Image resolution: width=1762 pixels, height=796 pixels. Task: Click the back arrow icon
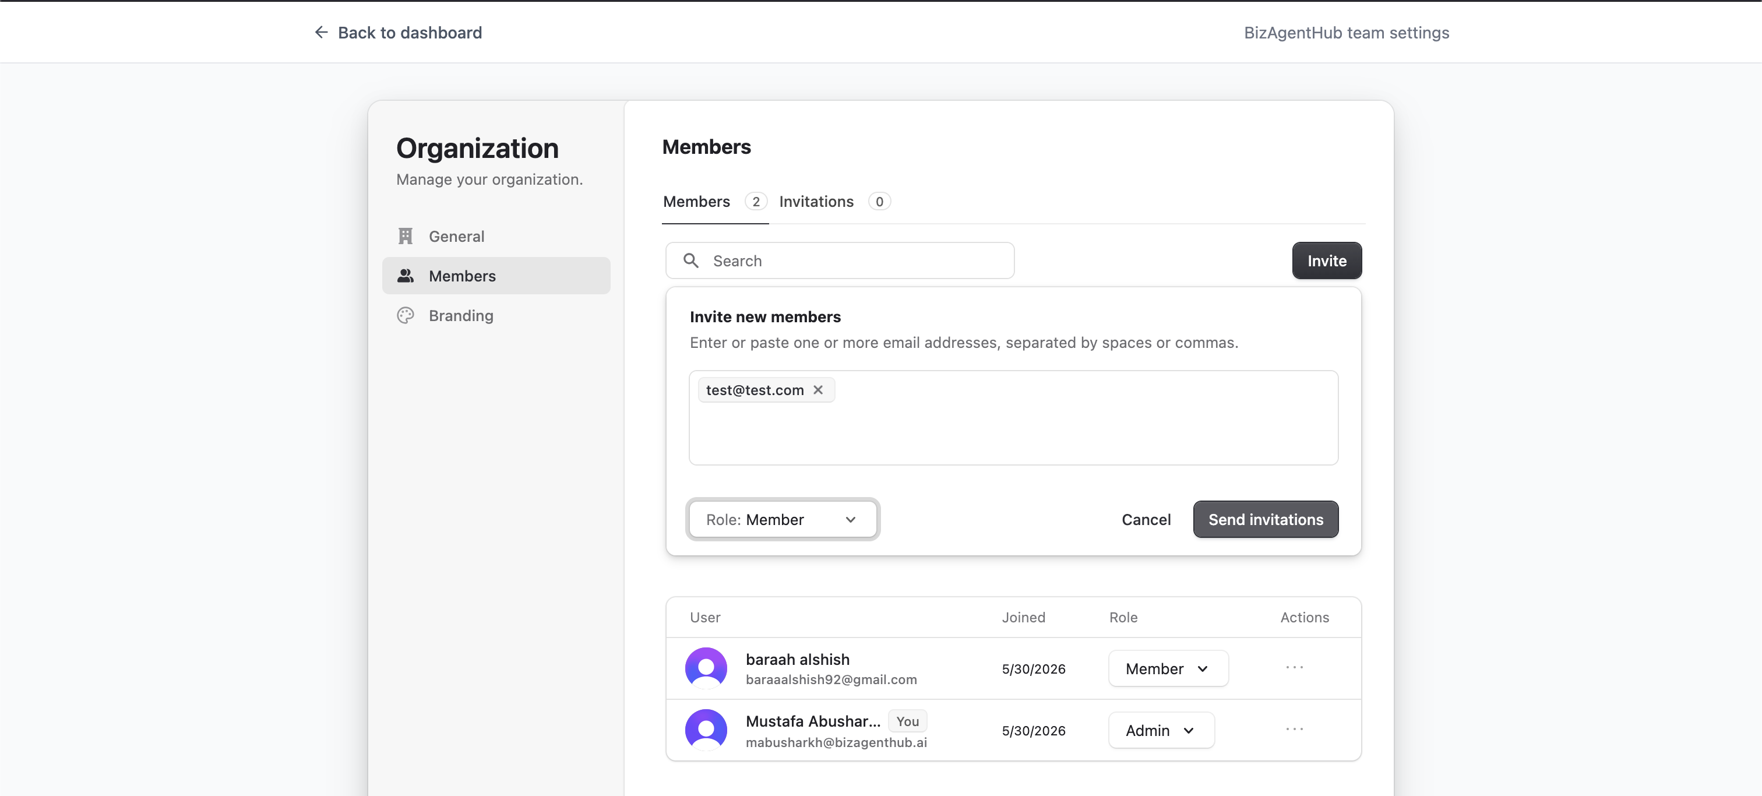(x=321, y=32)
